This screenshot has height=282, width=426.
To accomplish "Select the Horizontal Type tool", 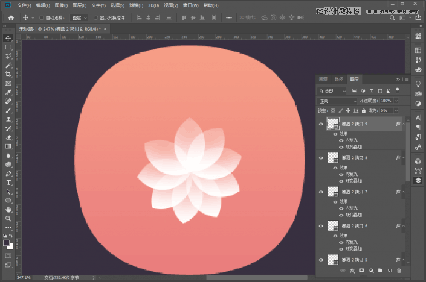I will pyautogui.click(x=8, y=182).
